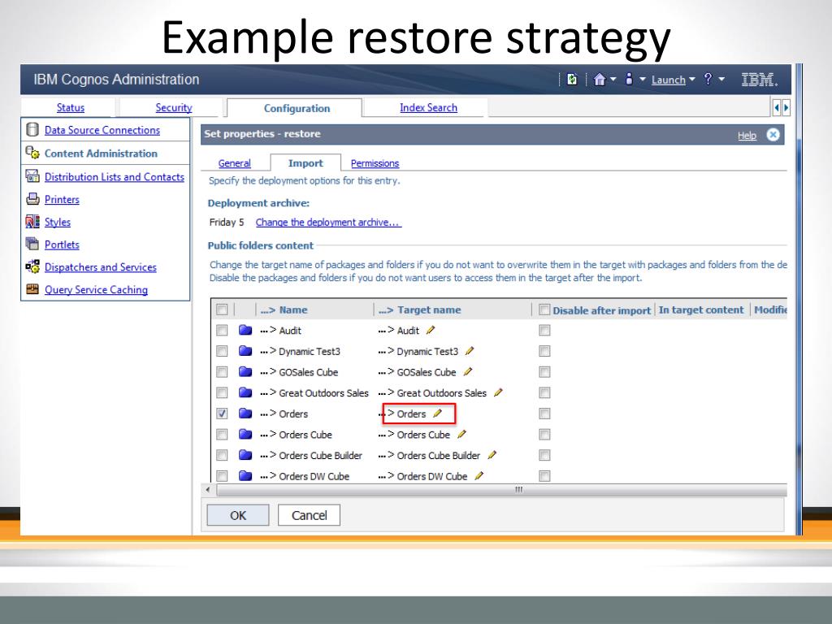This screenshot has width=832, height=624.
Task: Click the Styles icon
Action: coord(32,221)
